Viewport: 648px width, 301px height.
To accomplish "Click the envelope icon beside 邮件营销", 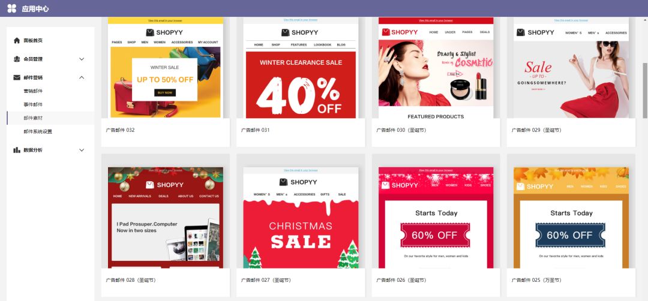I will coord(17,77).
